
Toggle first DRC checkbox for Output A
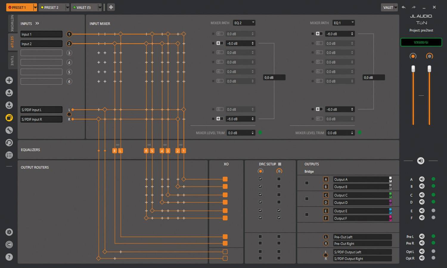pos(260,179)
